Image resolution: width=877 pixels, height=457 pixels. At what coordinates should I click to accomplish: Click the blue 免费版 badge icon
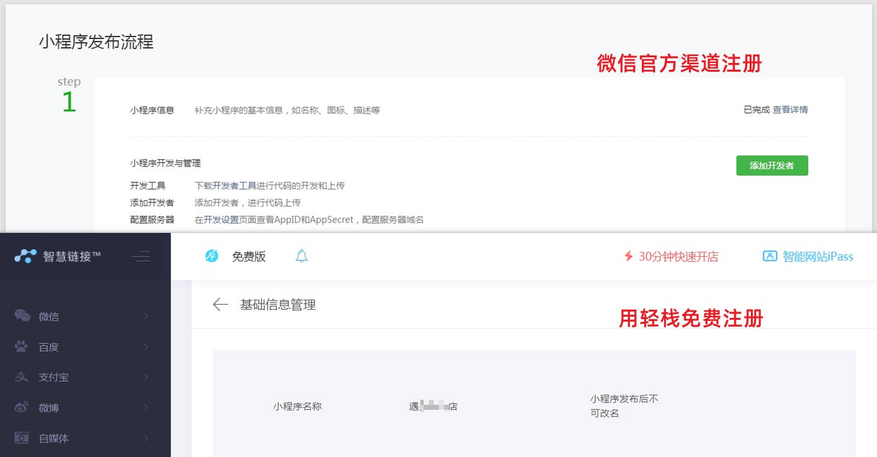click(211, 256)
